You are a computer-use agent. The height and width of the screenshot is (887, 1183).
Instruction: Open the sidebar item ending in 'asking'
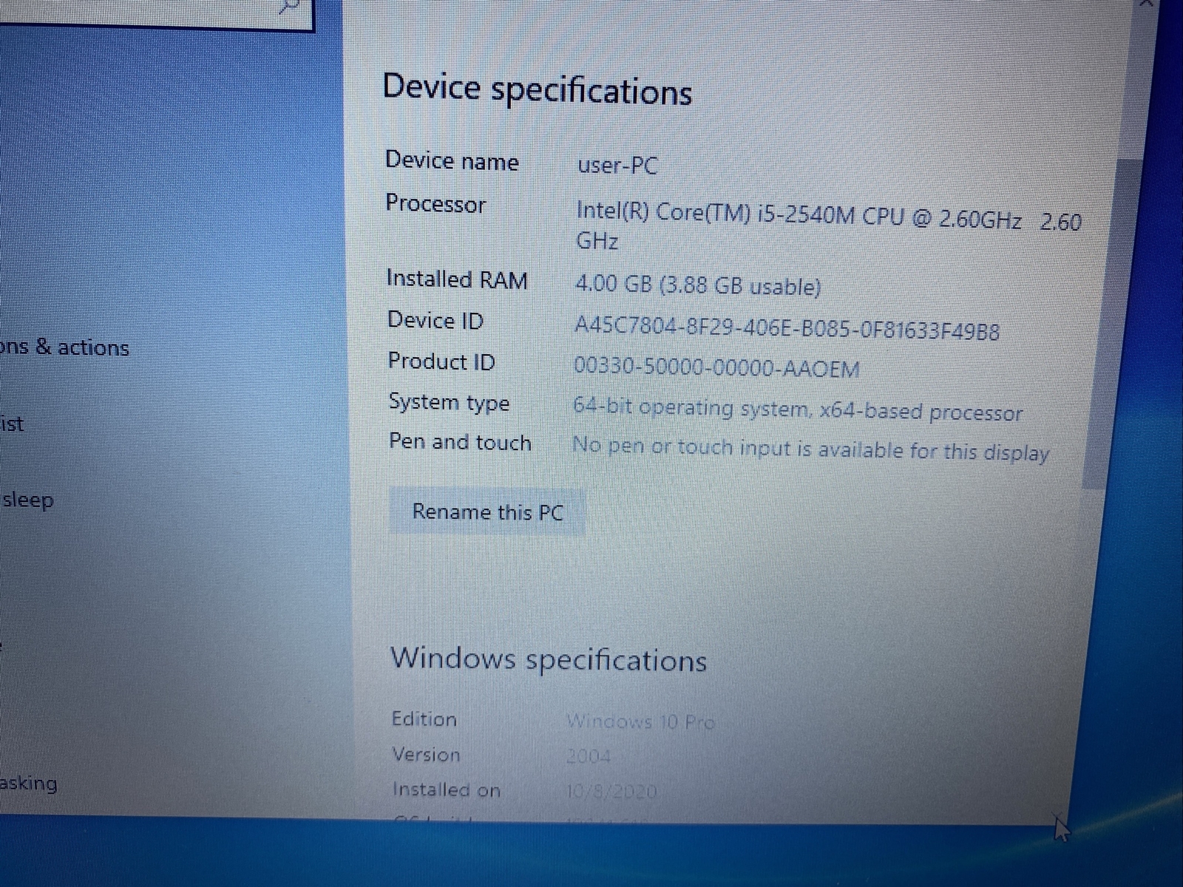[28, 784]
